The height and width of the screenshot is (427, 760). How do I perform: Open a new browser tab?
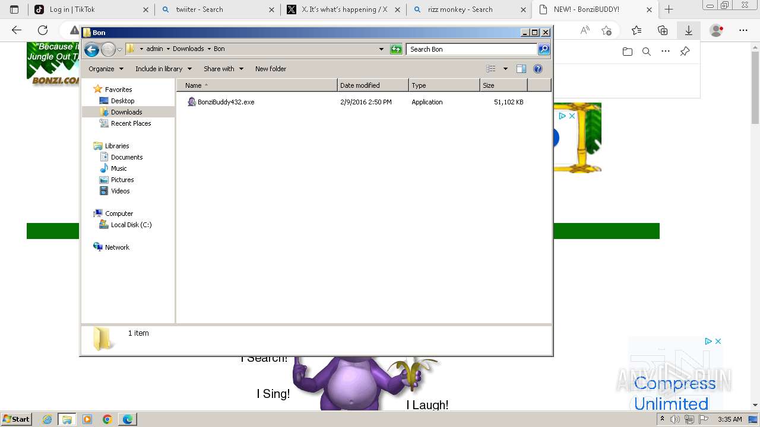click(x=669, y=9)
